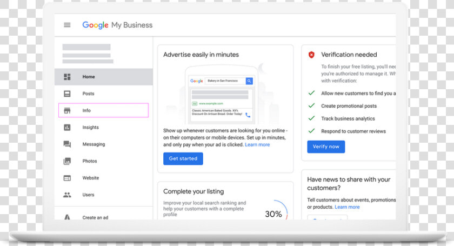The width and height of the screenshot is (454, 246).
Task: Click the phone icon in ad preview
Action: pos(248,115)
